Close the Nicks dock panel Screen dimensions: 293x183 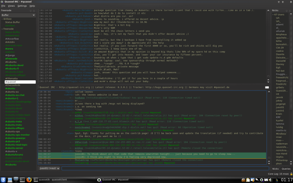point(290,10)
